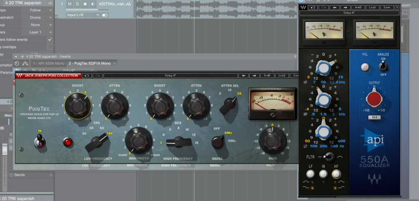Image resolution: width=419 pixels, height=201 pixels.
Task: Click the Load button in the API 550A toolbar
Action: click(x=372, y=8)
